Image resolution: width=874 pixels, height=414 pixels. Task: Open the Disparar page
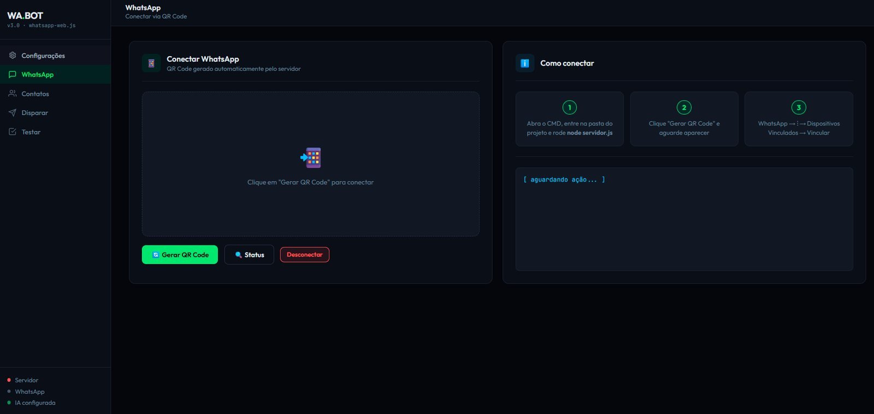(x=55, y=113)
